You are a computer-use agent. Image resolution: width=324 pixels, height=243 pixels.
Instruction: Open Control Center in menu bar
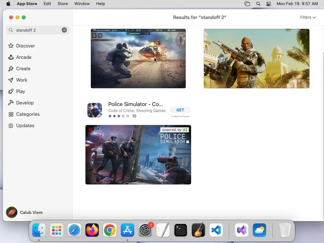[269, 4]
